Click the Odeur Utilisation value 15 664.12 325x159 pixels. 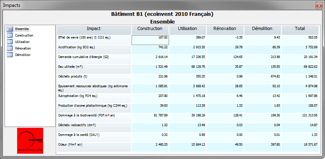[x=198, y=144]
